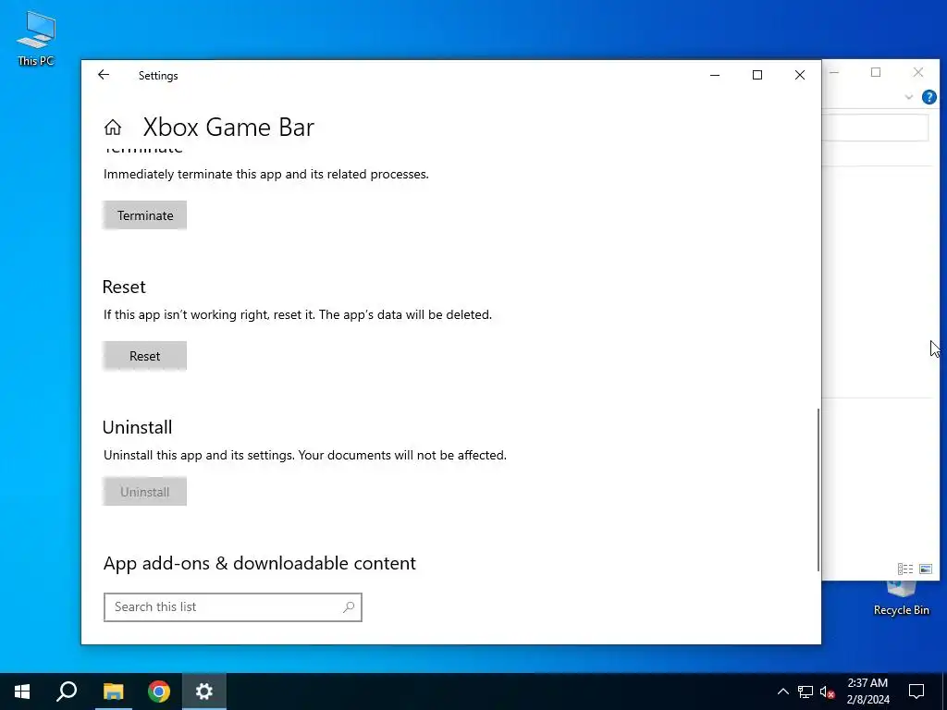Click the 'Xbox Game Bar' page title
The height and width of the screenshot is (710, 947).
coord(228,128)
